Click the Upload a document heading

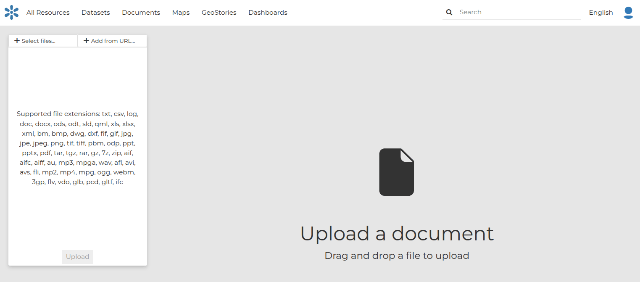(397, 233)
